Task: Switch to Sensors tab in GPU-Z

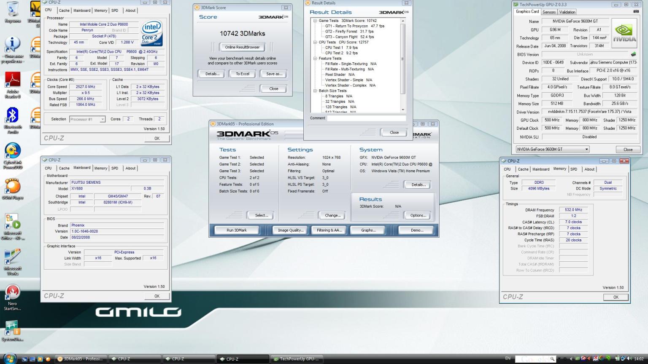Action: (x=549, y=12)
